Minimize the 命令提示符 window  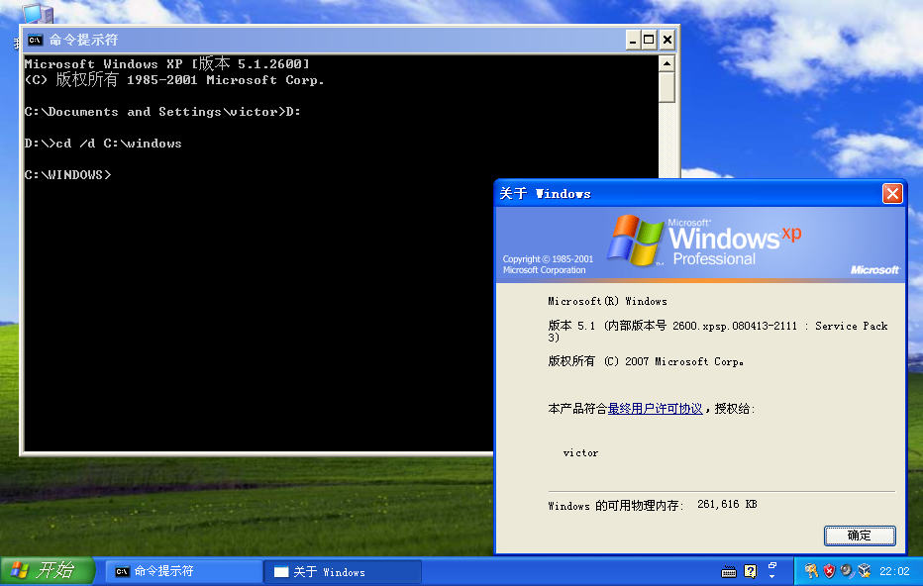pos(633,40)
